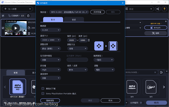Go to previous format presets with left arrow
Image resolution: width=169 pixels, height=107 pixels.
click(x=5, y=87)
